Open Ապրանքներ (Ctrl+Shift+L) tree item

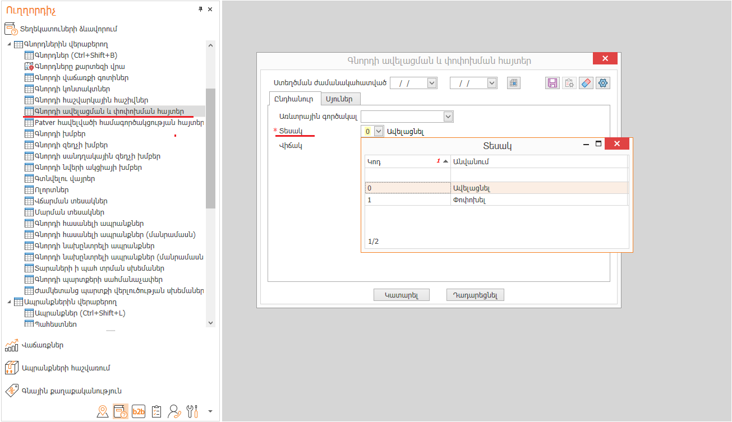pos(80,313)
